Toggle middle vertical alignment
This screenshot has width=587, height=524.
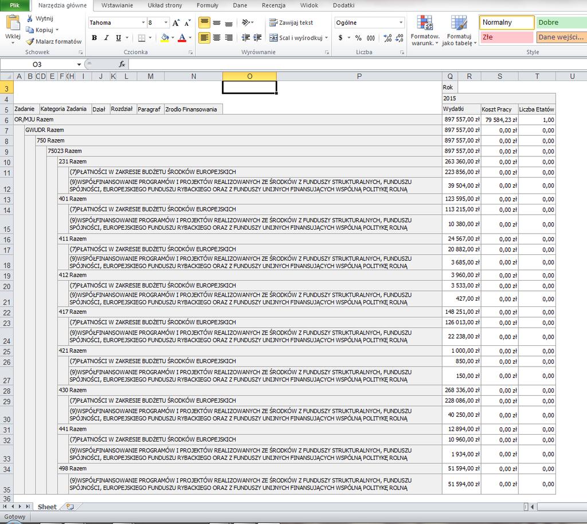point(217,23)
